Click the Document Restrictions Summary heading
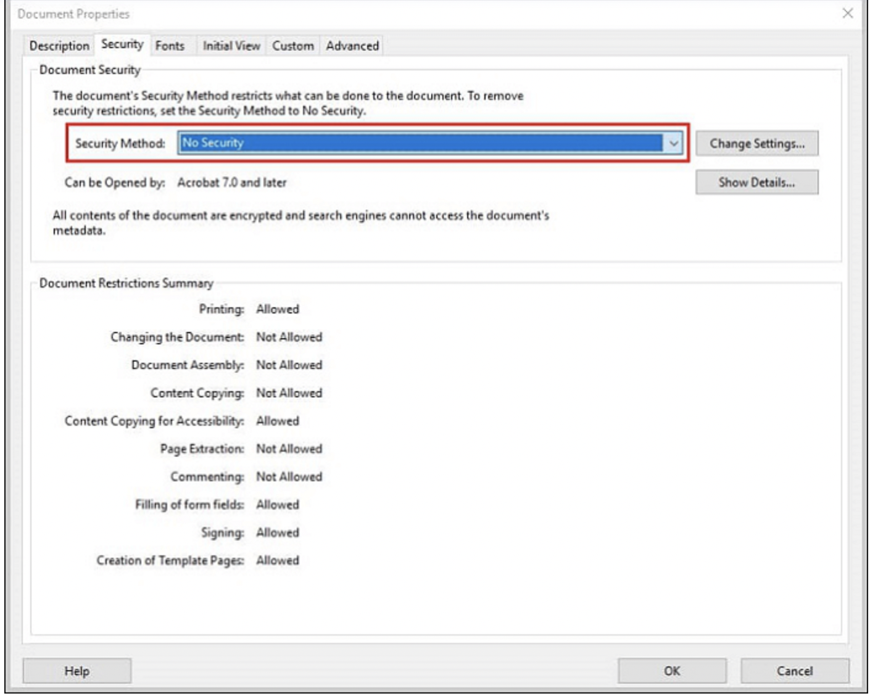 click(x=126, y=283)
